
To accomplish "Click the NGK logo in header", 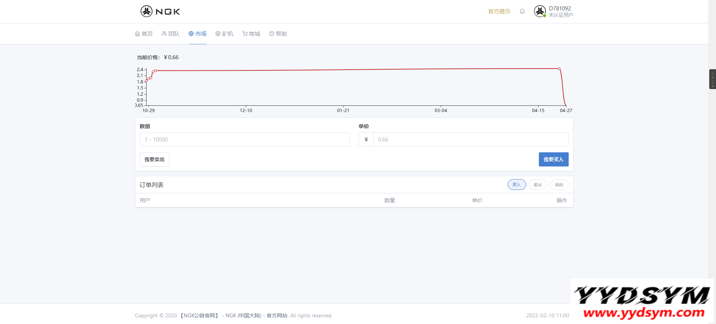I will click(x=160, y=12).
